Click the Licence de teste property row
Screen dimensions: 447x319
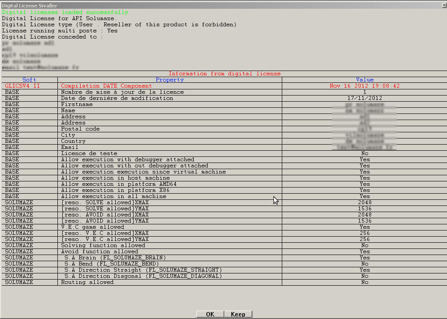coord(89,153)
